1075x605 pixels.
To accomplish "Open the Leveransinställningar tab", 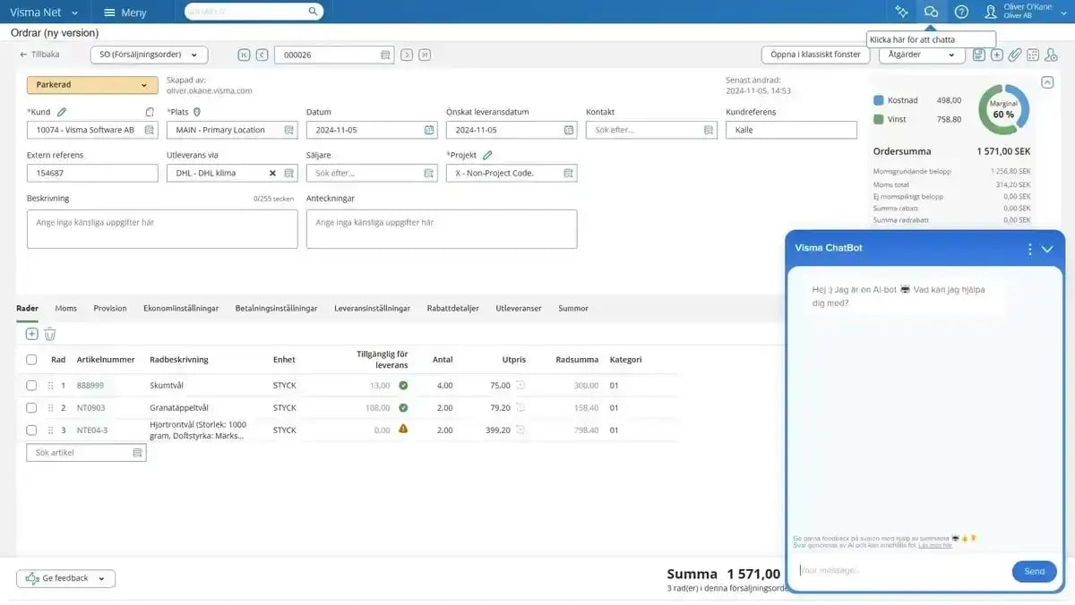I will click(x=372, y=308).
